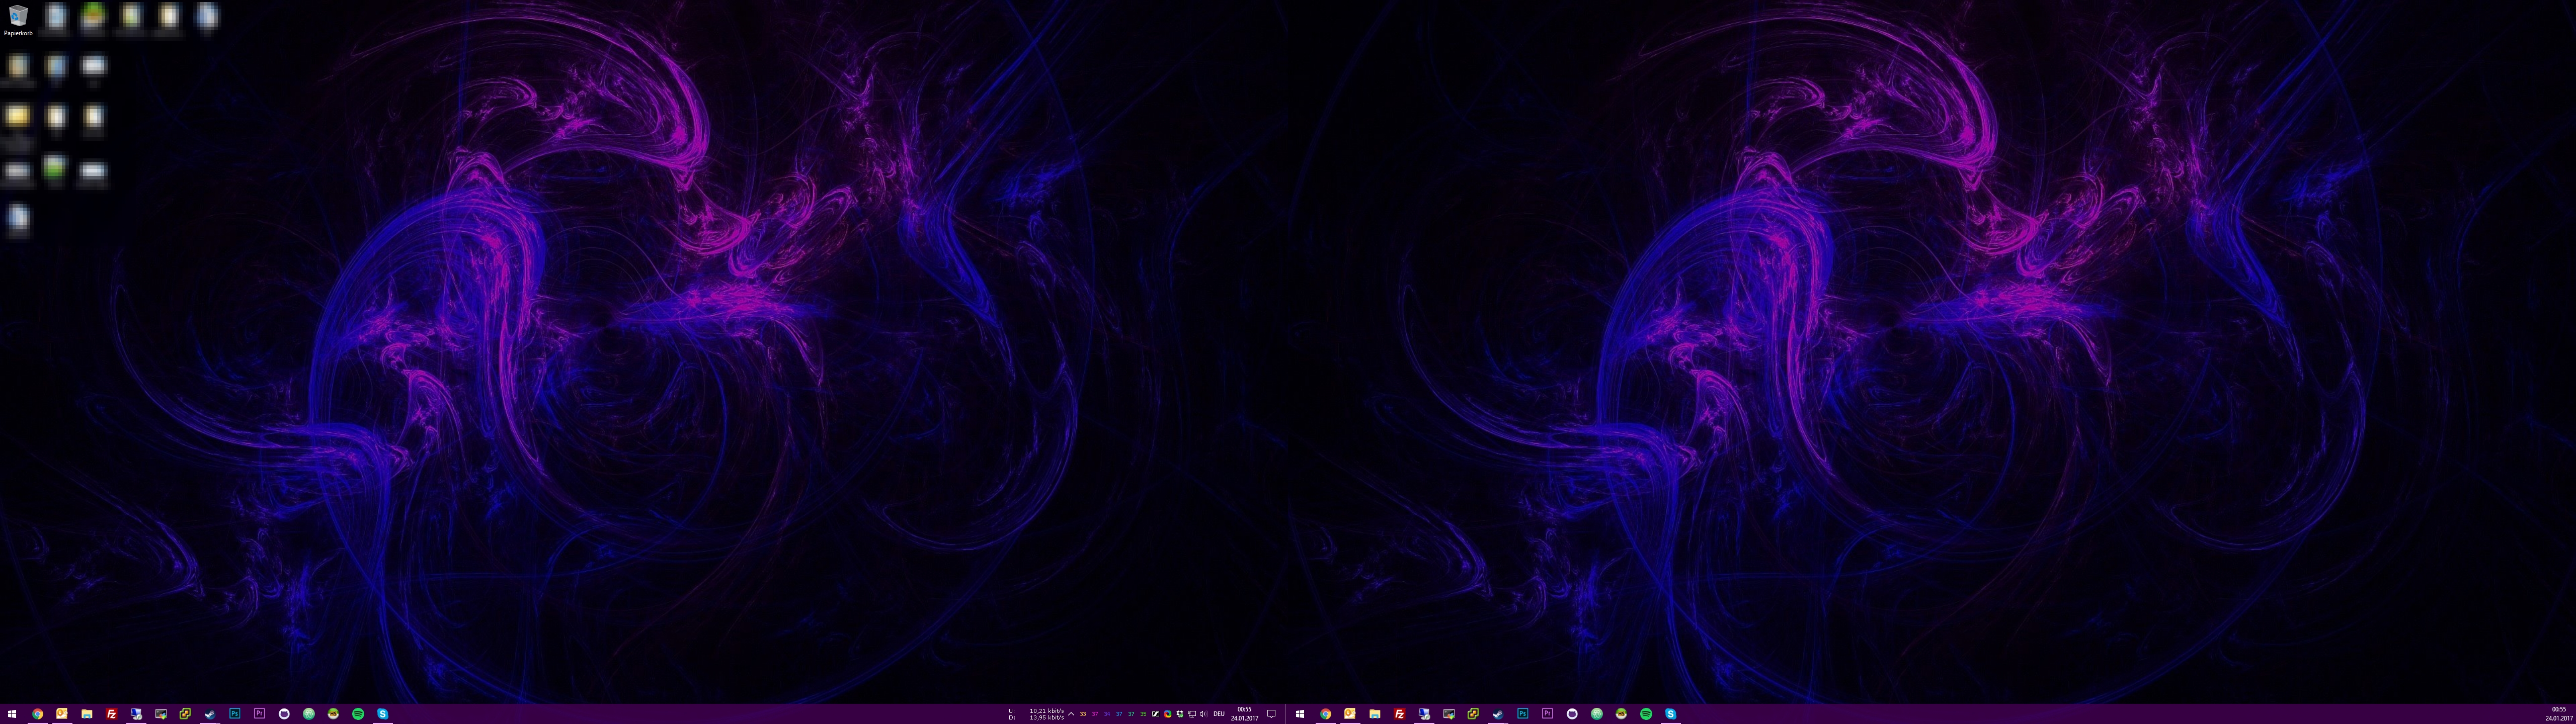Launch FileZilla from the left taskbar

(111, 714)
